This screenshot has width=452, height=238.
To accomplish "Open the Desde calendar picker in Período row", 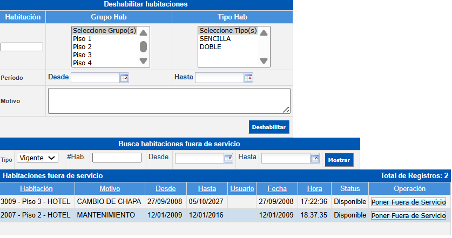I will tap(124, 78).
